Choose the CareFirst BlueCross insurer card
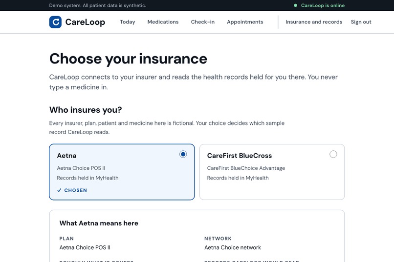Screen dimensions: 394x262 click(x=272, y=172)
